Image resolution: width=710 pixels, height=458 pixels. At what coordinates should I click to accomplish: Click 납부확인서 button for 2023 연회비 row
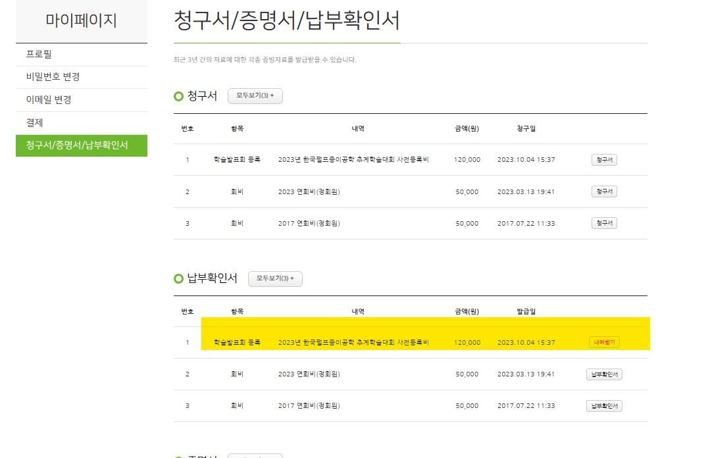[604, 374]
